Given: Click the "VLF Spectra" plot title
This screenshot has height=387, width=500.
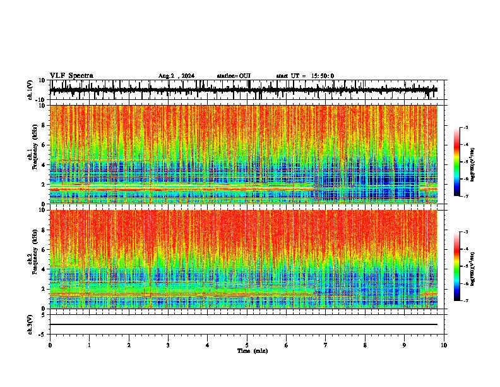Looking at the screenshot, I should pyautogui.click(x=71, y=76).
